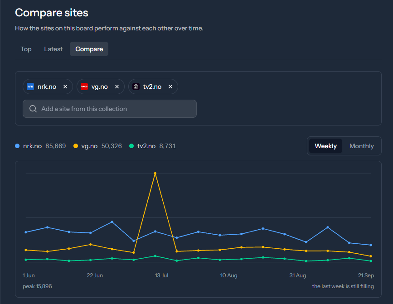This screenshot has width=393, height=304.
Task: Click the '31 Aug' axis label
Action: 297,275
